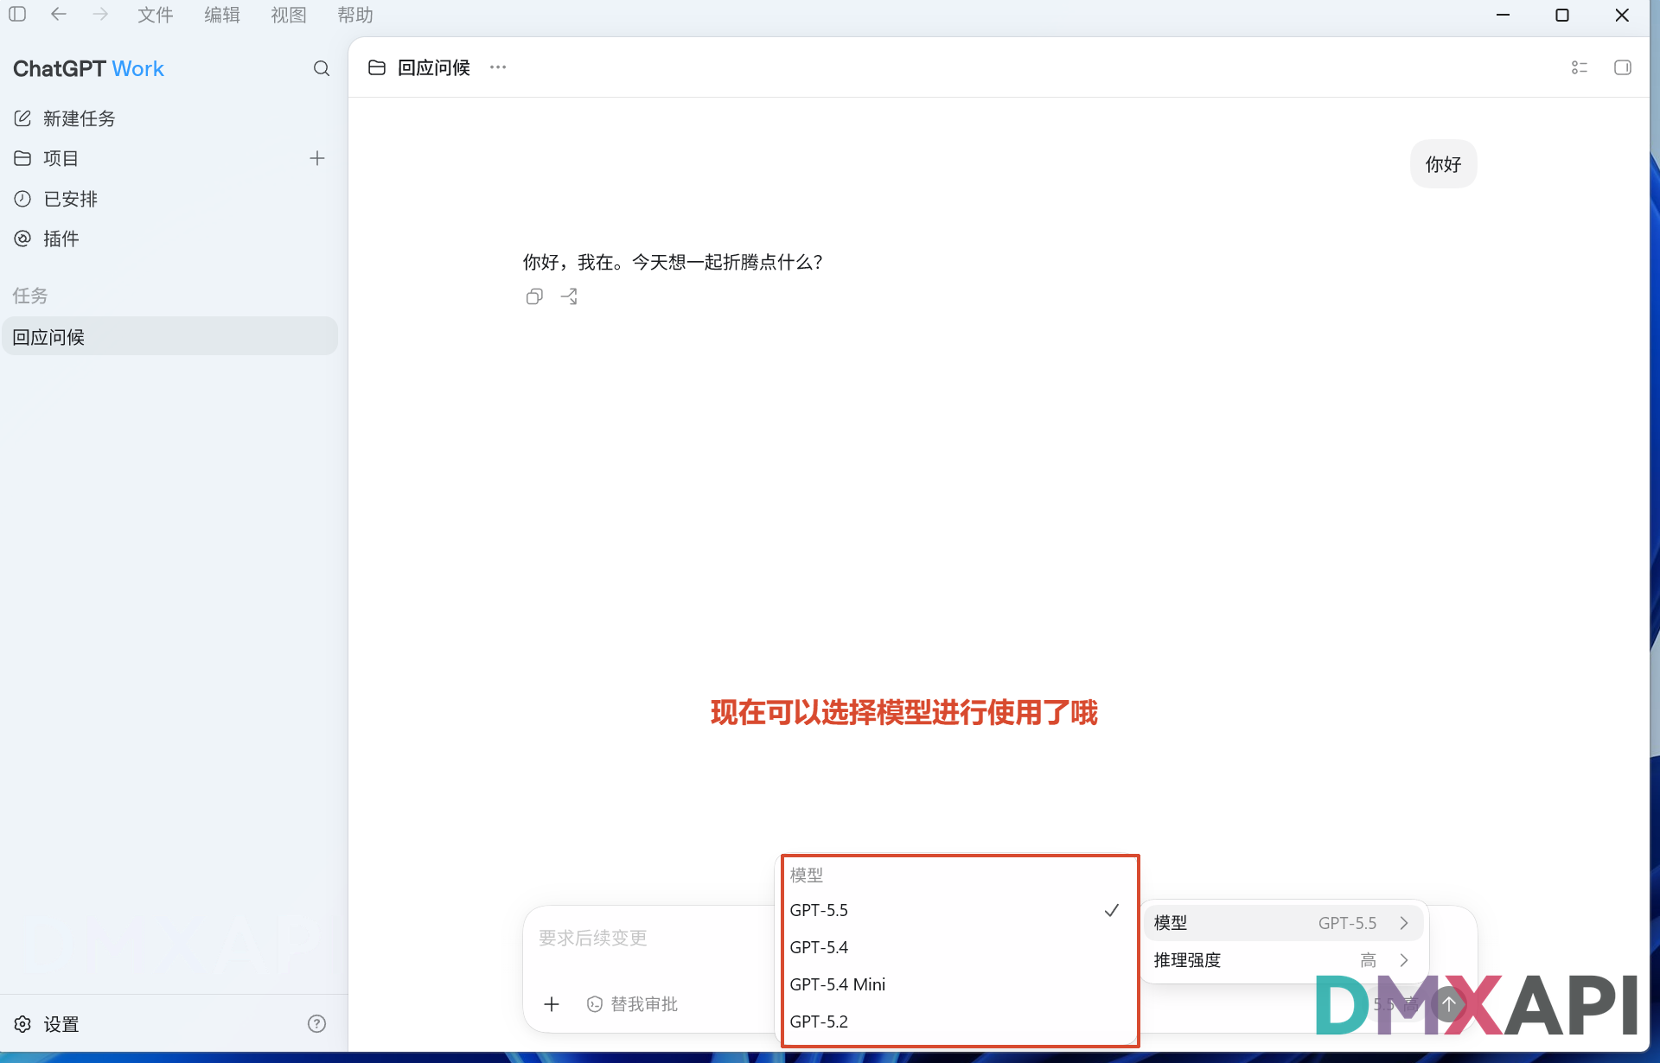Choose the GPT-5.4 Mini model
Viewport: 1660px width, 1063px height.
955,984
